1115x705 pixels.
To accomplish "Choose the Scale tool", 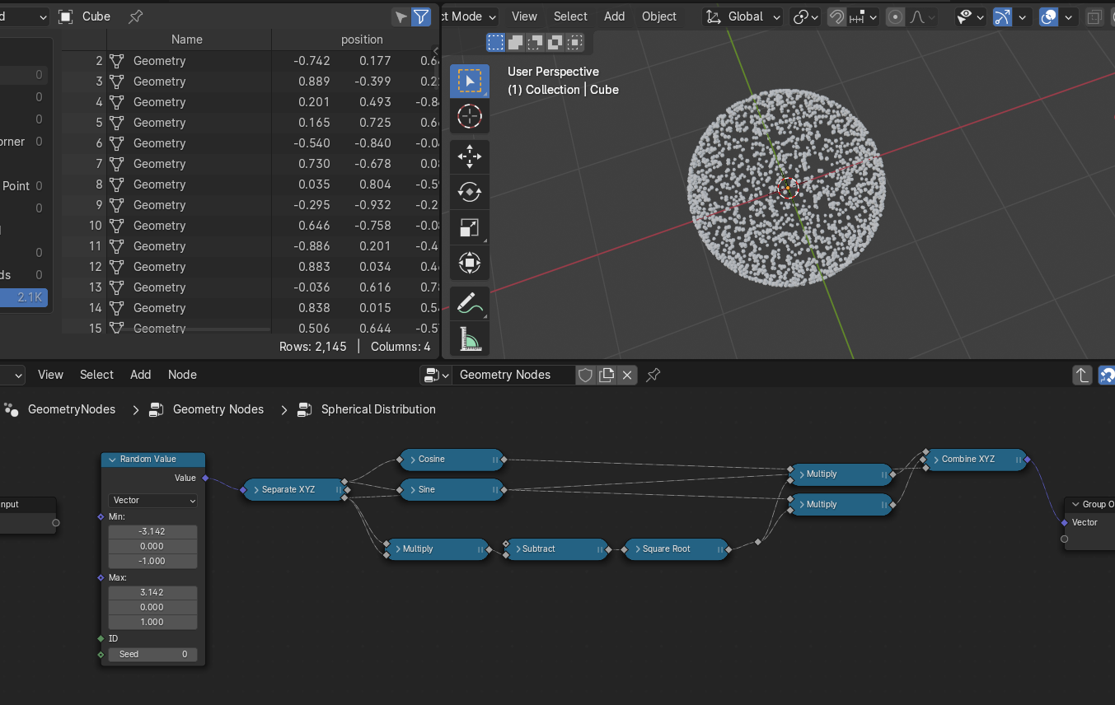I will (x=469, y=228).
